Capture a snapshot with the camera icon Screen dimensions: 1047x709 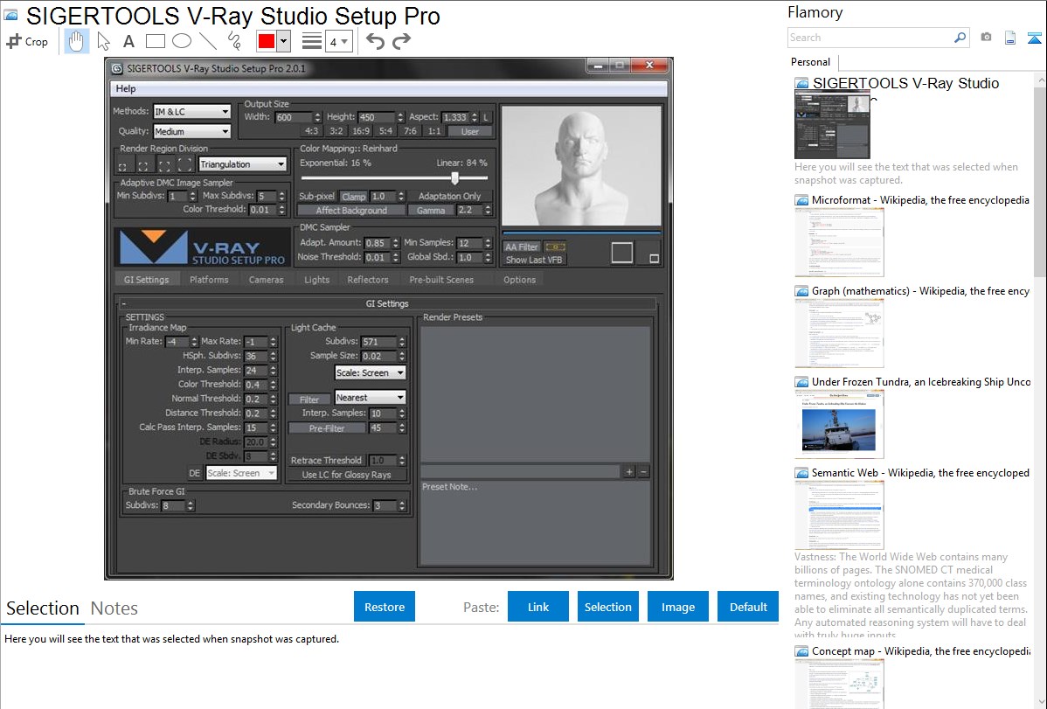point(986,38)
